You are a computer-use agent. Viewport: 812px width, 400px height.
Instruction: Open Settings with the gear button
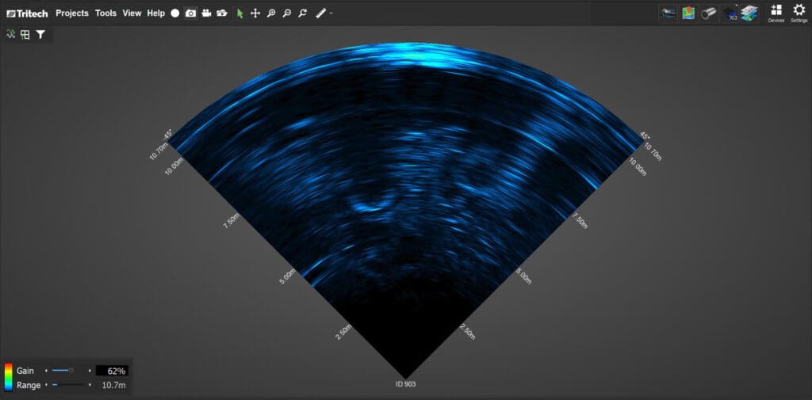pos(799,13)
